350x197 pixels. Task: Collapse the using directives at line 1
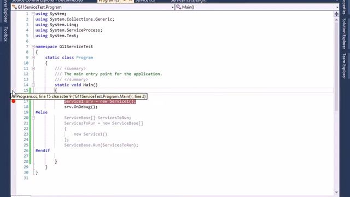coord(33,14)
